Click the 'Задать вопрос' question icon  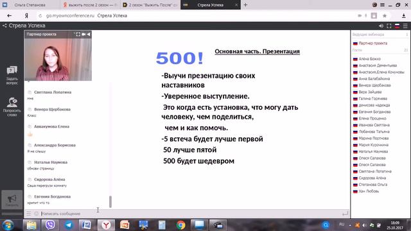(12, 70)
